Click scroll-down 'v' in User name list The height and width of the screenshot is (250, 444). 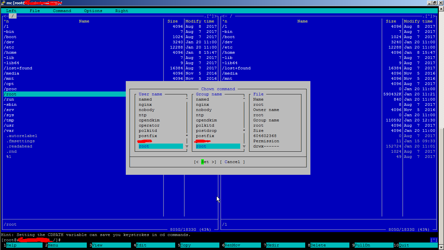click(187, 146)
